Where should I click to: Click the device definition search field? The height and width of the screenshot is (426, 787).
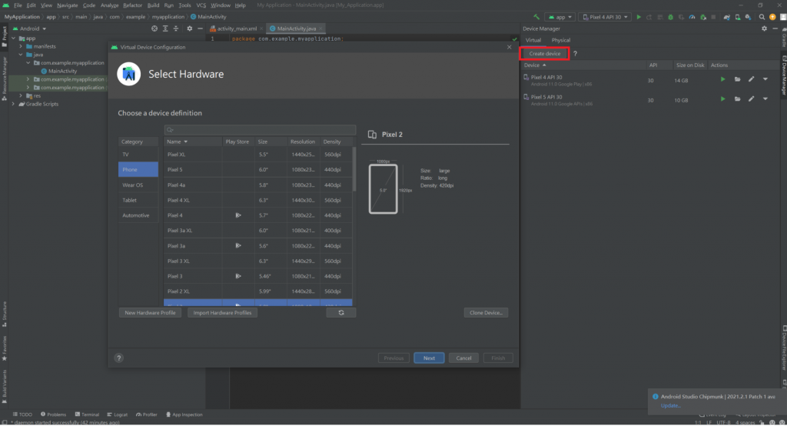pyautogui.click(x=260, y=130)
